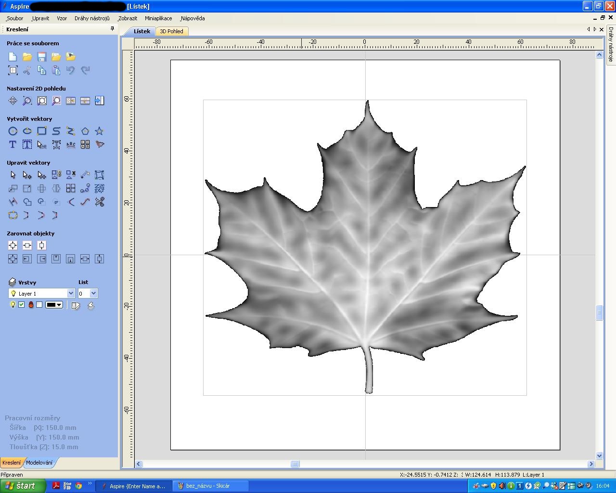Click the horizontal scrollbar right arrow

[591, 464]
